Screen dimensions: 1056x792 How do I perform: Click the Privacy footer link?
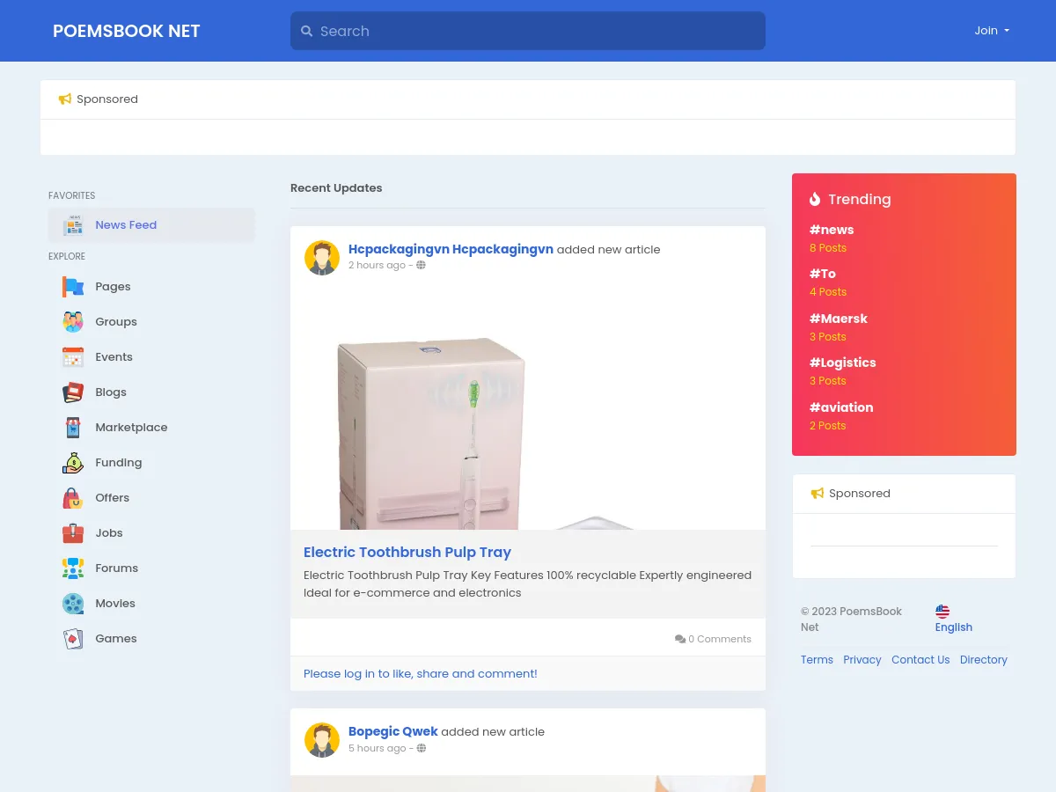[862, 660]
